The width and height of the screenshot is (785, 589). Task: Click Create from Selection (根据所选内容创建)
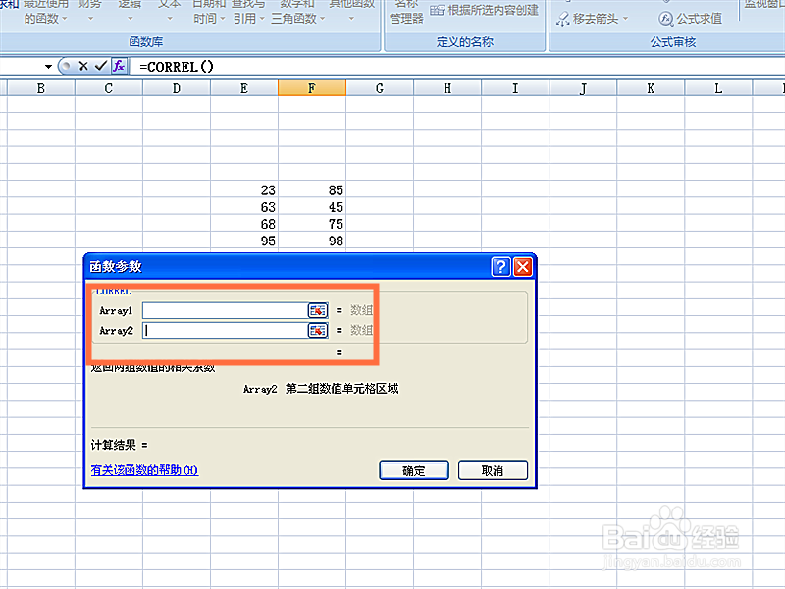(484, 10)
